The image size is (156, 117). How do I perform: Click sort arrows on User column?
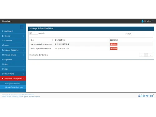[53, 40]
